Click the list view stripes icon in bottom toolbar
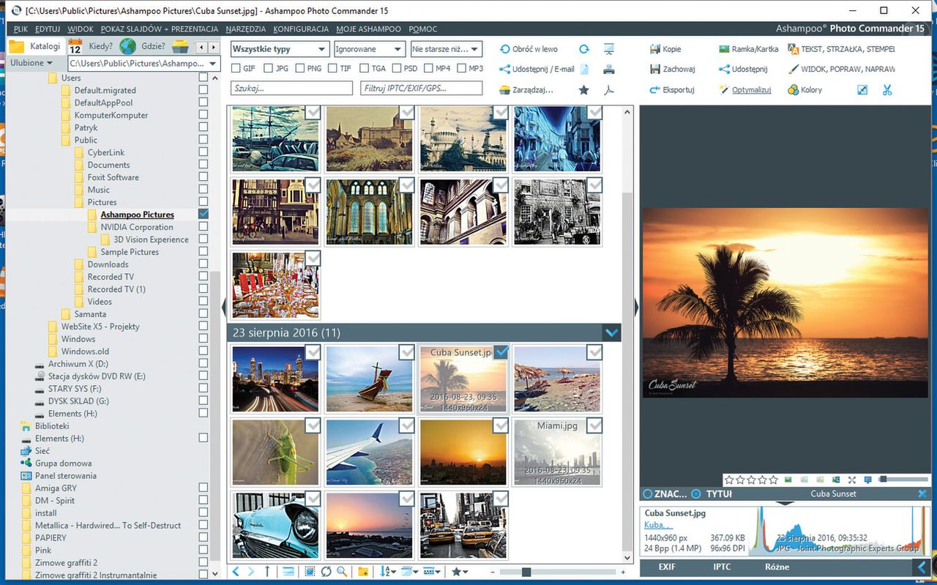The height and width of the screenshot is (585, 937). click(288, 572)
